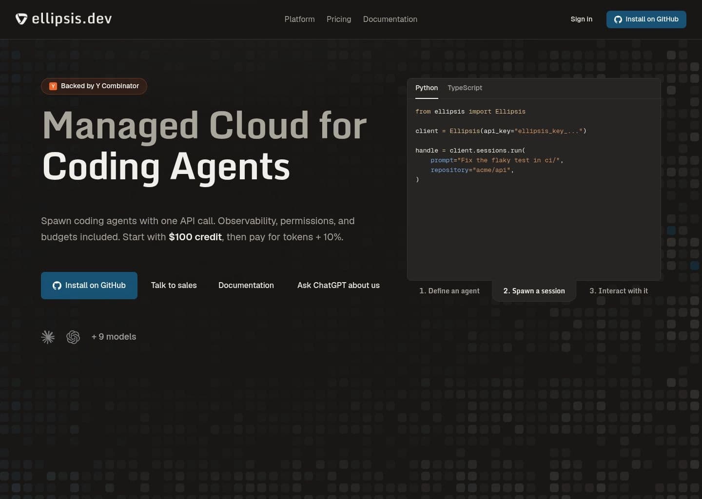Click Ask ChatGPT about us
Screen dimensions: 702x499
(x=338, y=286)
